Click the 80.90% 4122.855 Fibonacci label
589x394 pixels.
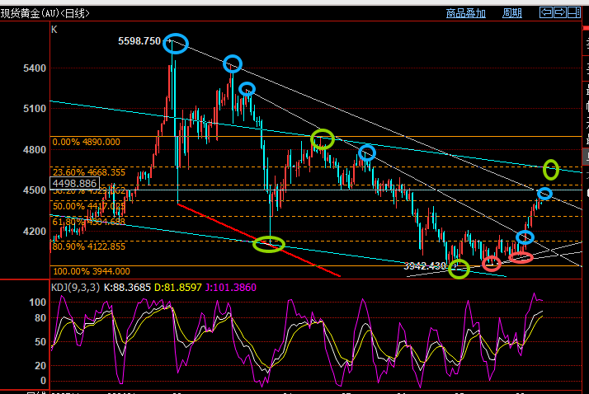pyautogui.click(x=88, y=246)
